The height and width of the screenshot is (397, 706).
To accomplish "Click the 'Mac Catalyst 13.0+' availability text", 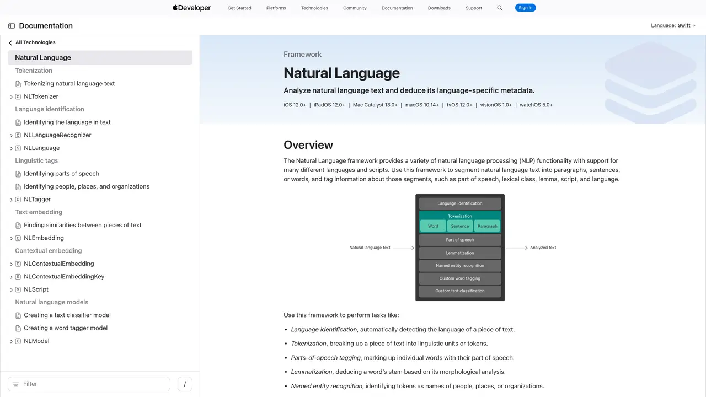I will click(375, 105).
